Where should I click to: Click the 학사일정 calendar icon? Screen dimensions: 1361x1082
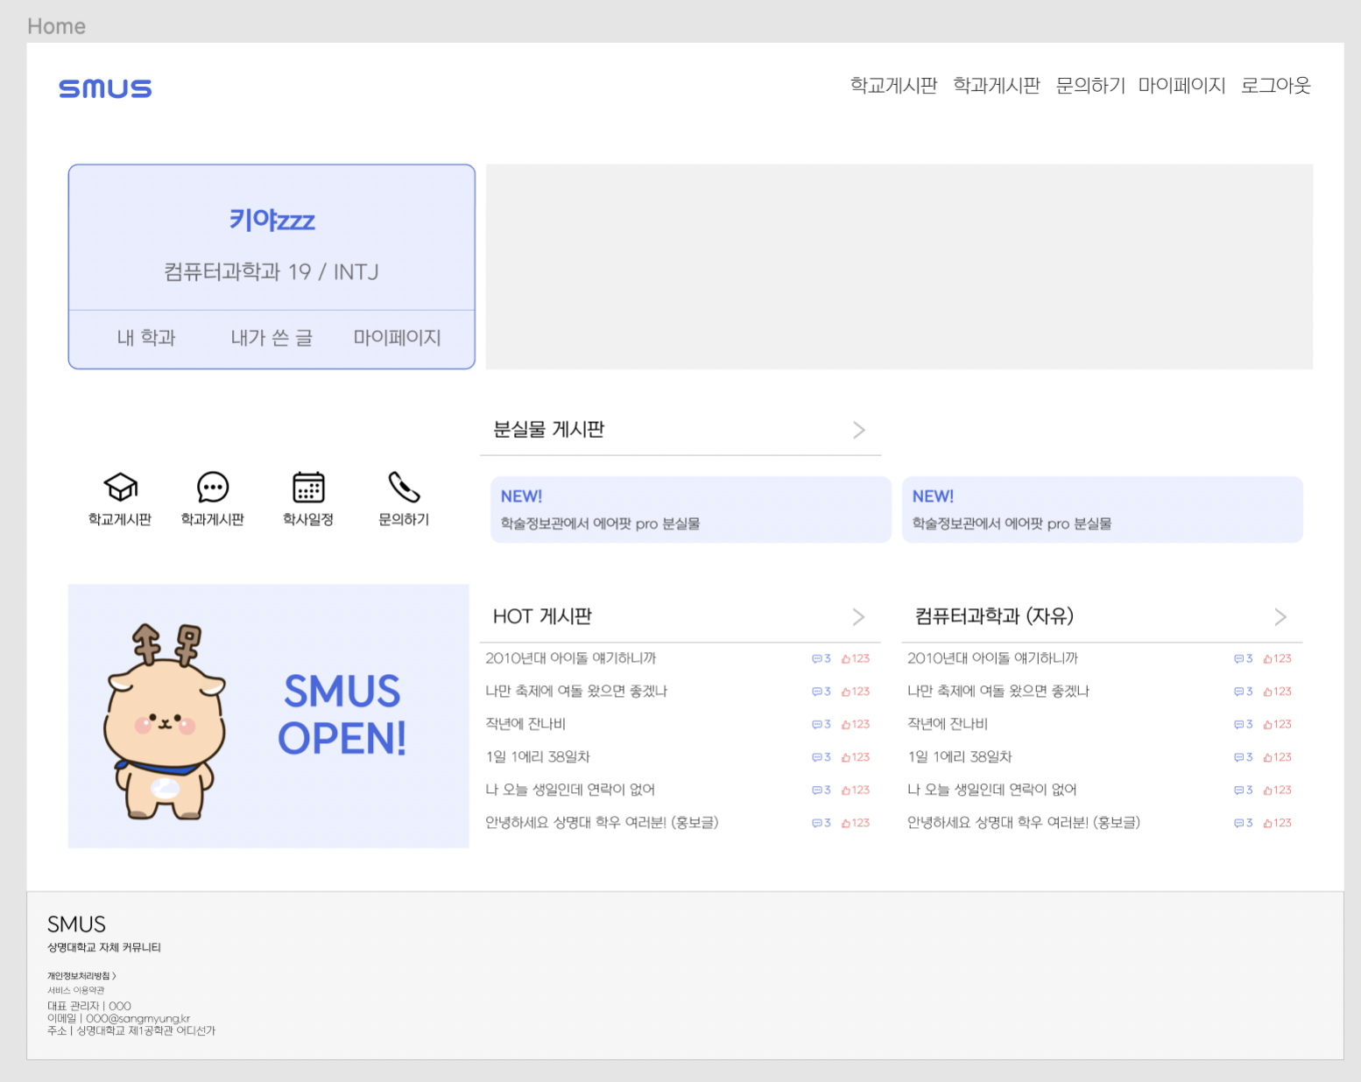[x=307, y=488]
